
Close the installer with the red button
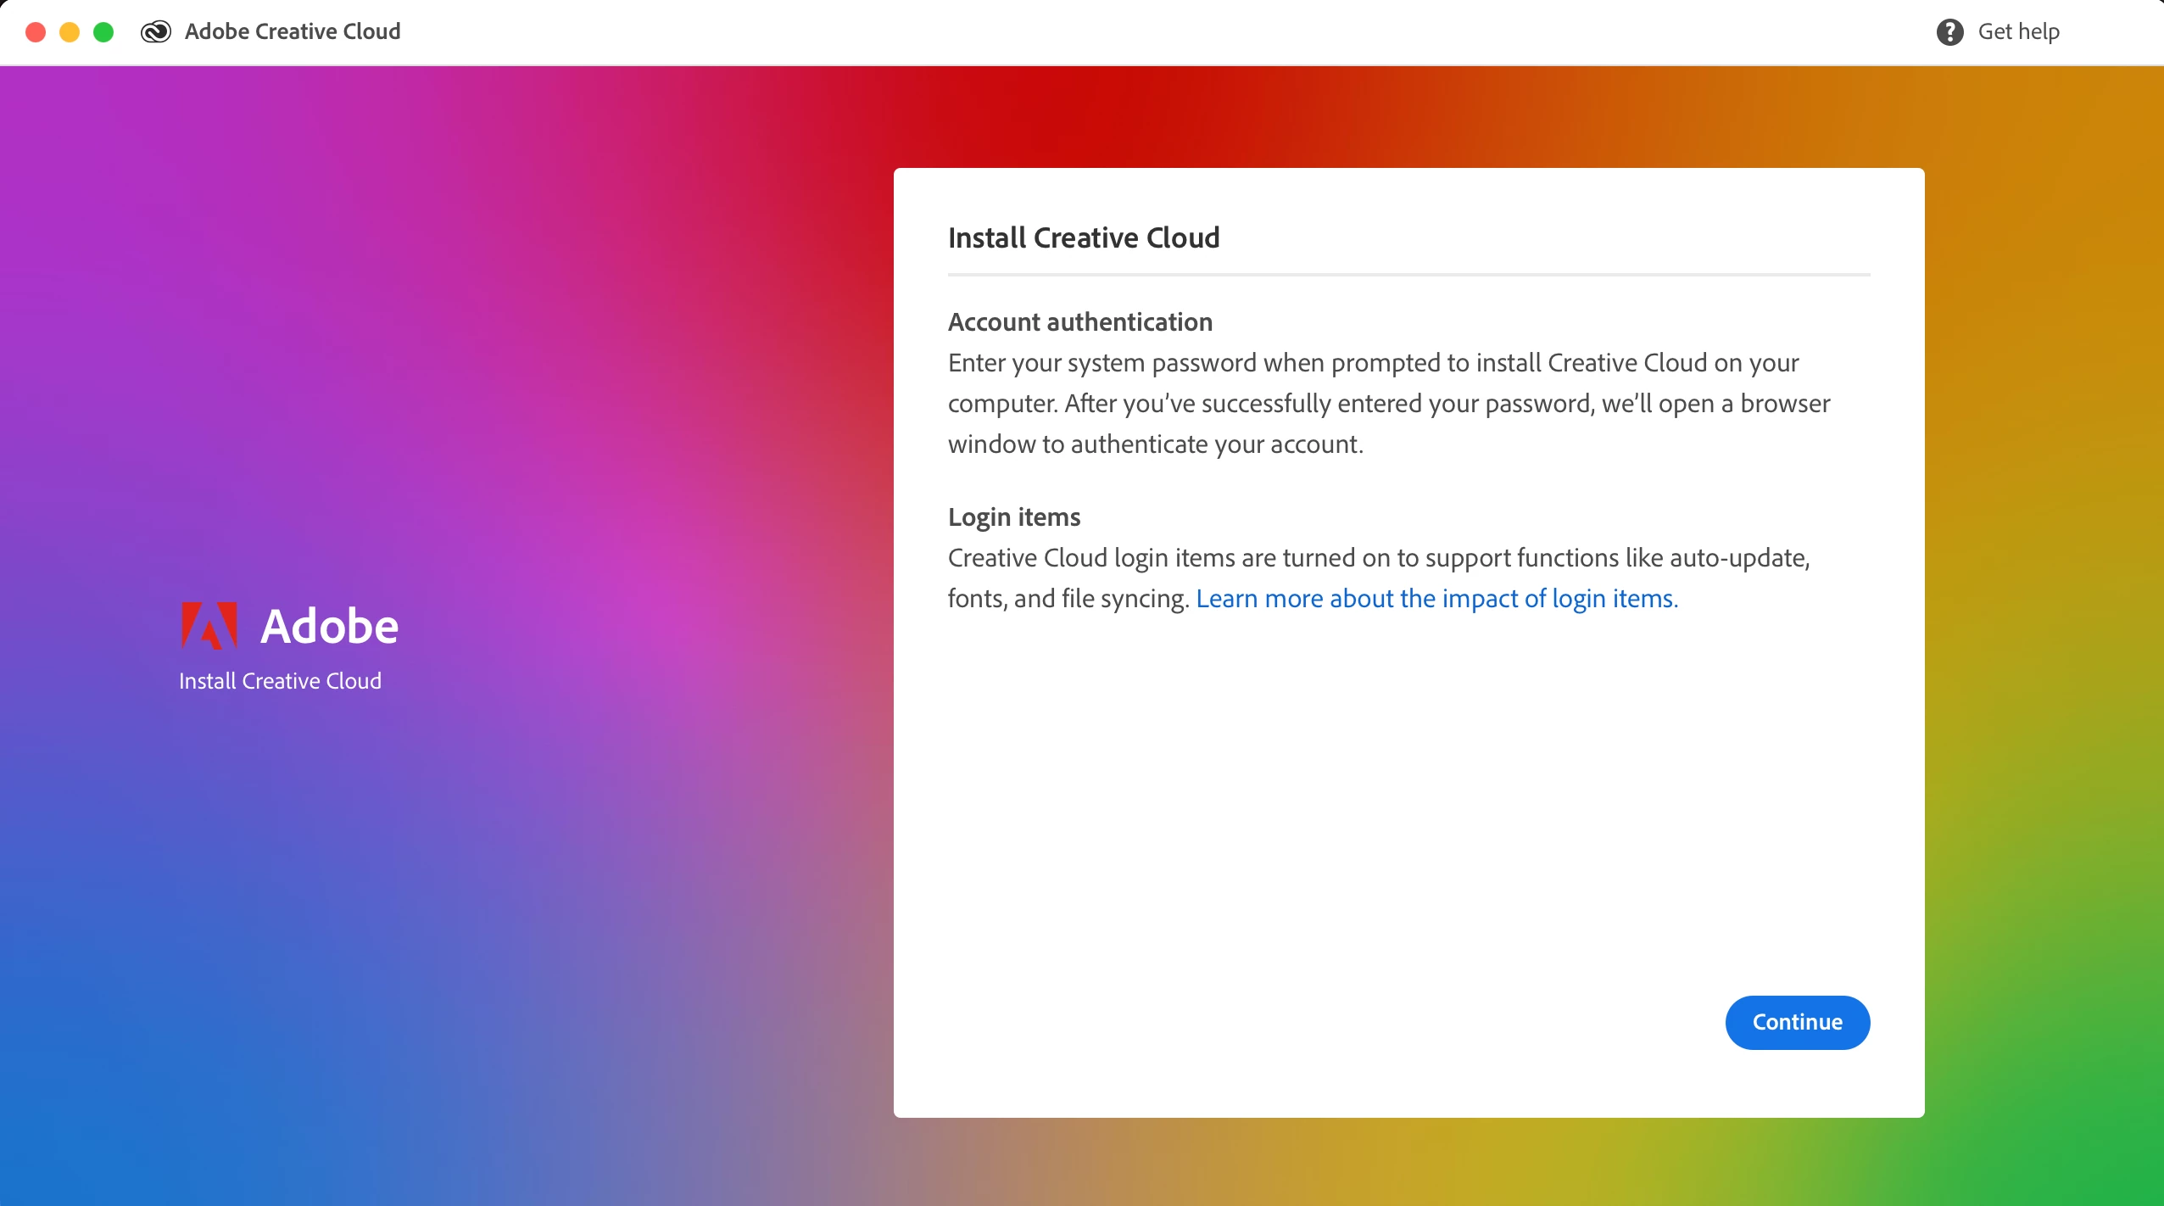point(36,32)
